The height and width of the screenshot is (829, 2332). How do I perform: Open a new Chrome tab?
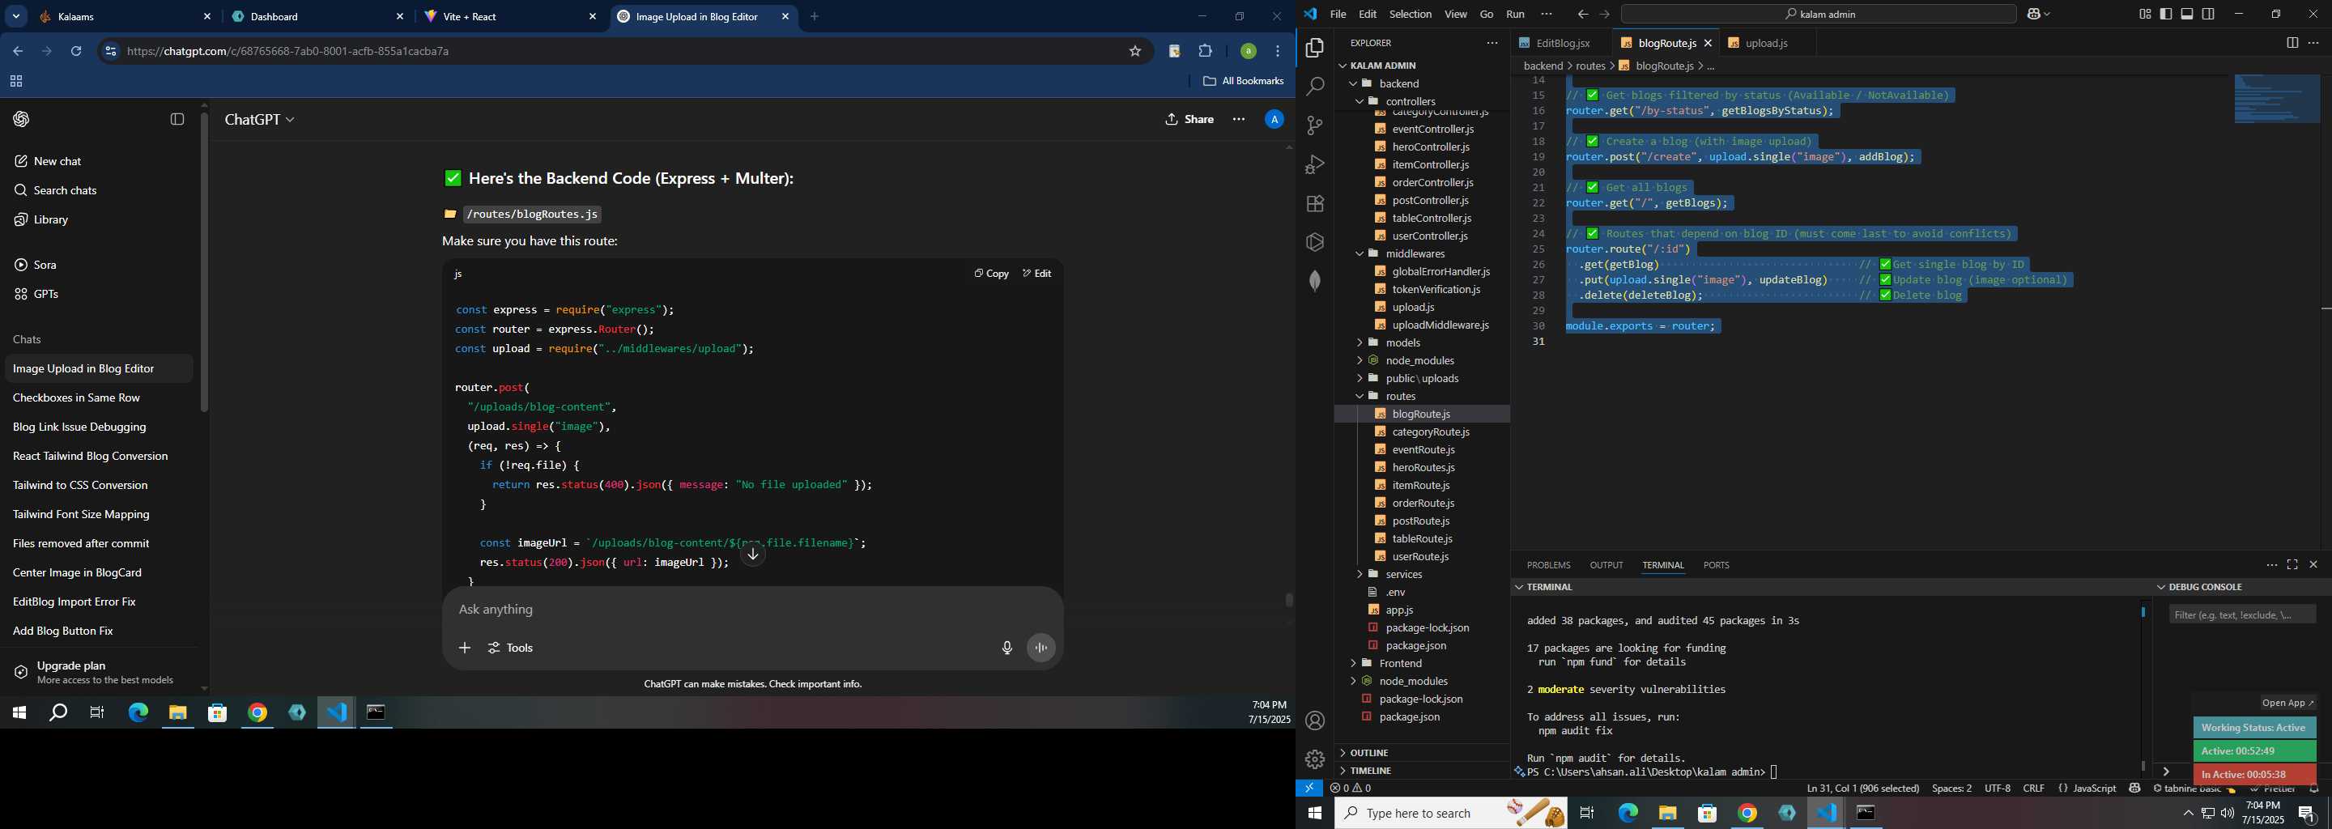pos(814,16)
